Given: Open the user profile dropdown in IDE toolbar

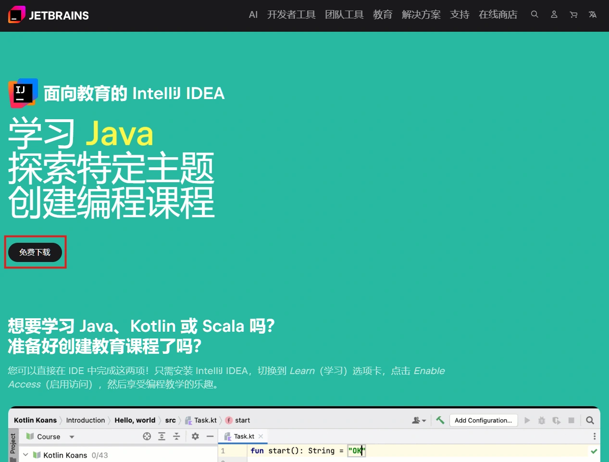Looking at the screenshot, I should click(x=419, y=420).
